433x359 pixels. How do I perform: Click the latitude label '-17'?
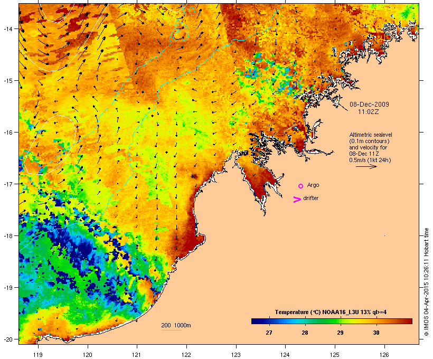(8, 184)
